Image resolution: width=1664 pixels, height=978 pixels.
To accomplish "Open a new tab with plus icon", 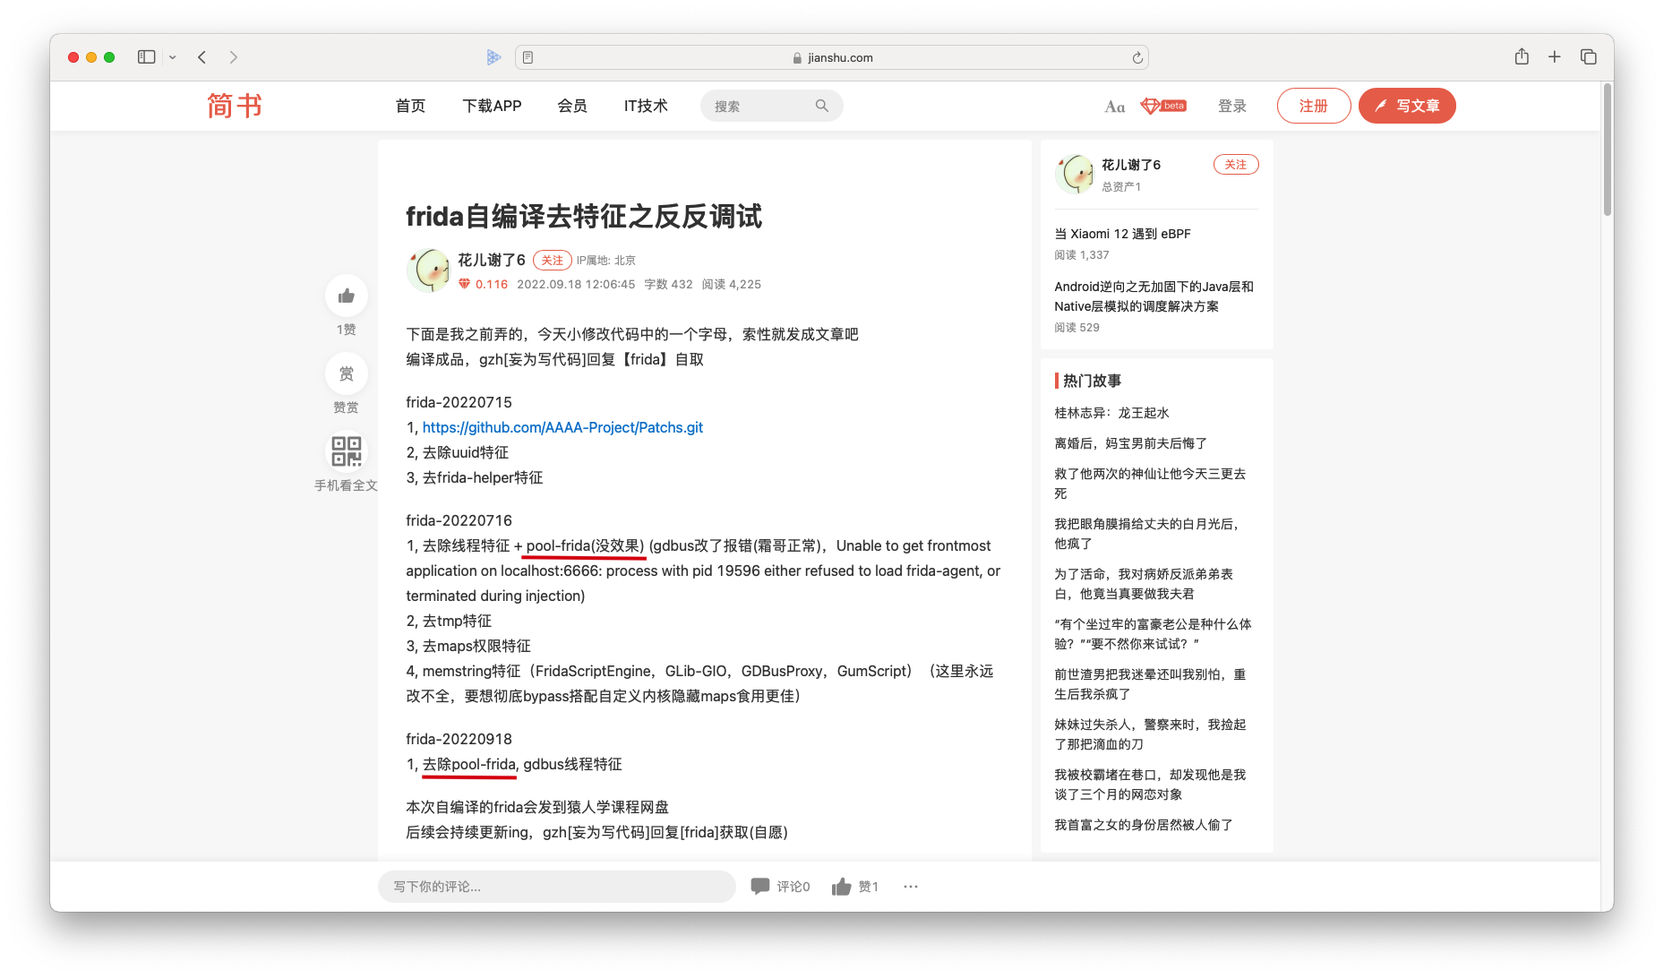I will pyautogui.click(x=1555, y=56).
